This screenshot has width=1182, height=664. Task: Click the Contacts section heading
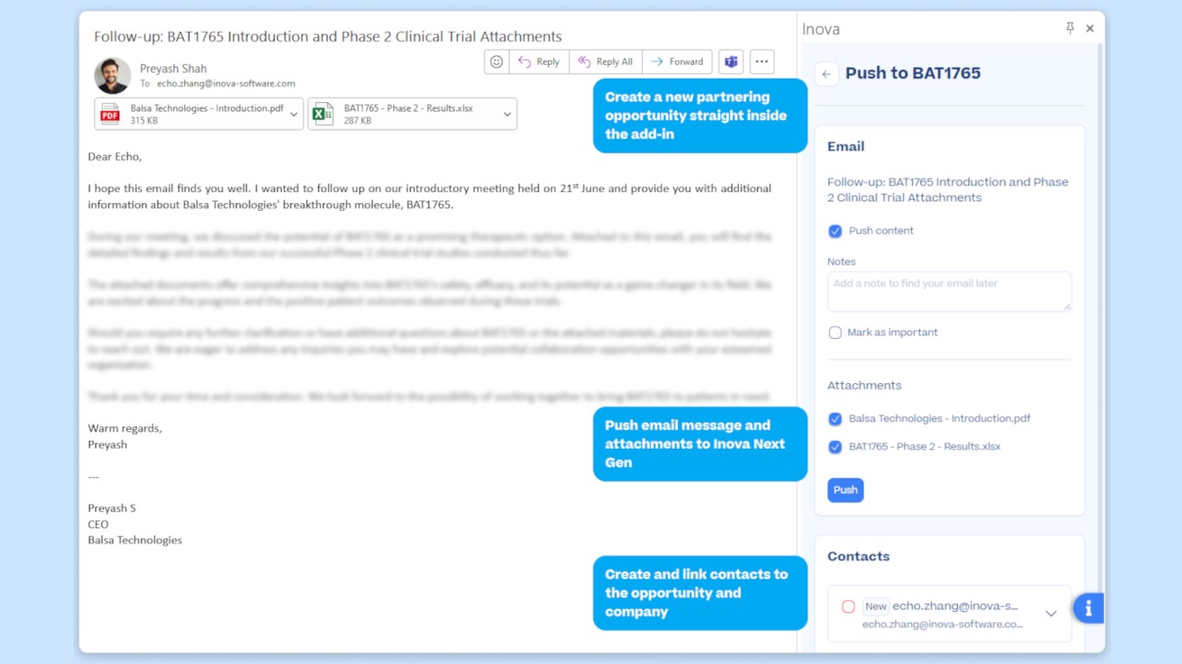[x=858, y=557]
